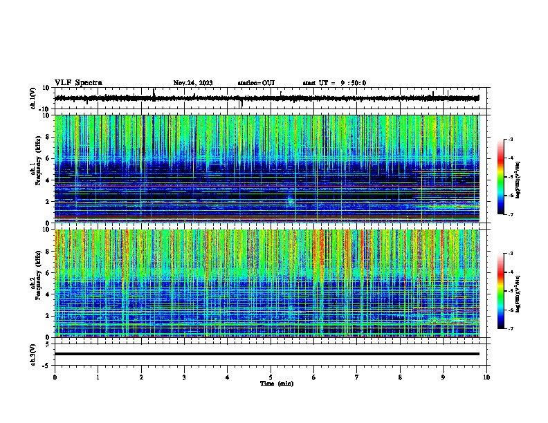548x423 pixels.
Task: Click "-3" on ch.2 color scale
Action: coord(510,254)
